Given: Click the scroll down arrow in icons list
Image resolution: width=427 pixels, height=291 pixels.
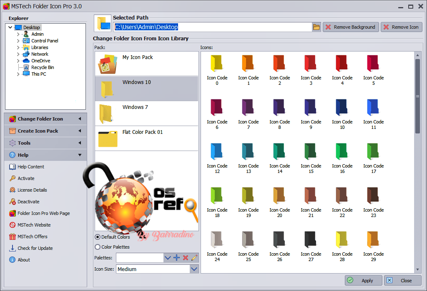Looking at the screenshot, I should tap(417, 269).
